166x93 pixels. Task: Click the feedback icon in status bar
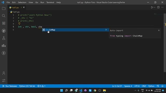coord(158,86)
